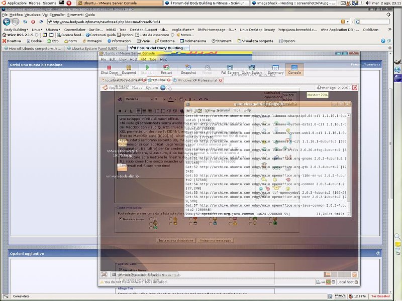Click the Firefox search box
The image size is (402, 301).
(371, 22)
